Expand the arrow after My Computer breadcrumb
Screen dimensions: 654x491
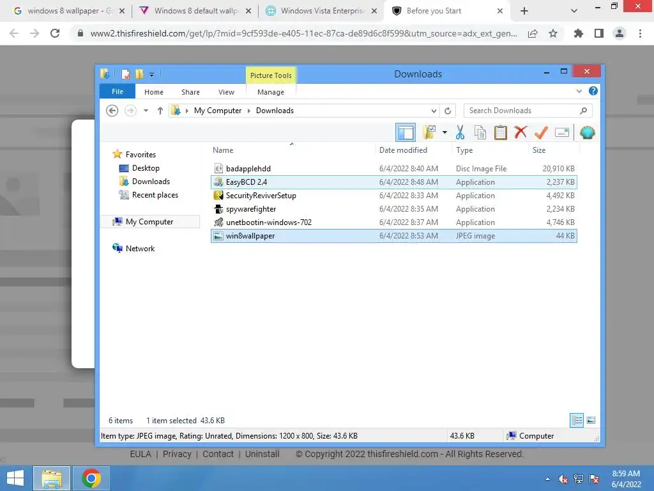click(249, 111)
